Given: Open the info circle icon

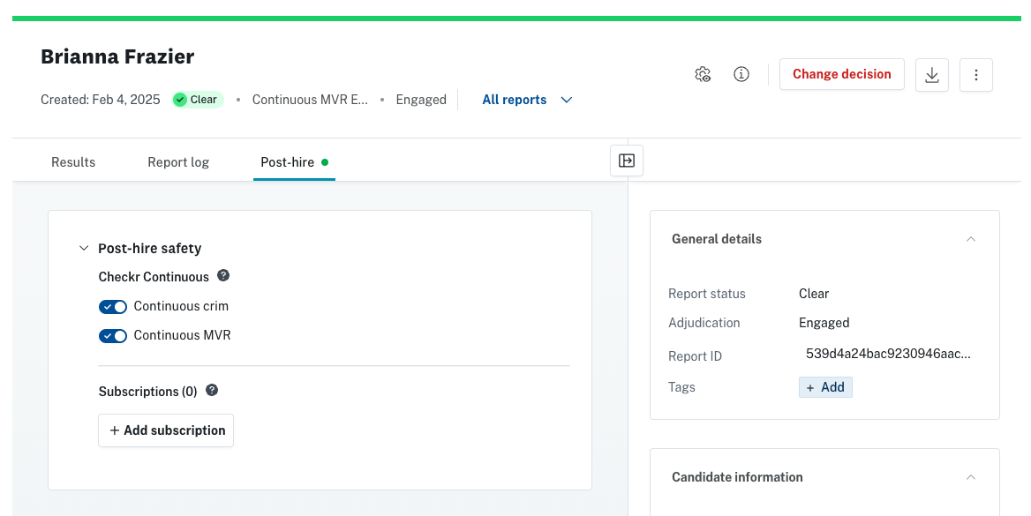Looking at the screenshot, I should point(741,74).
